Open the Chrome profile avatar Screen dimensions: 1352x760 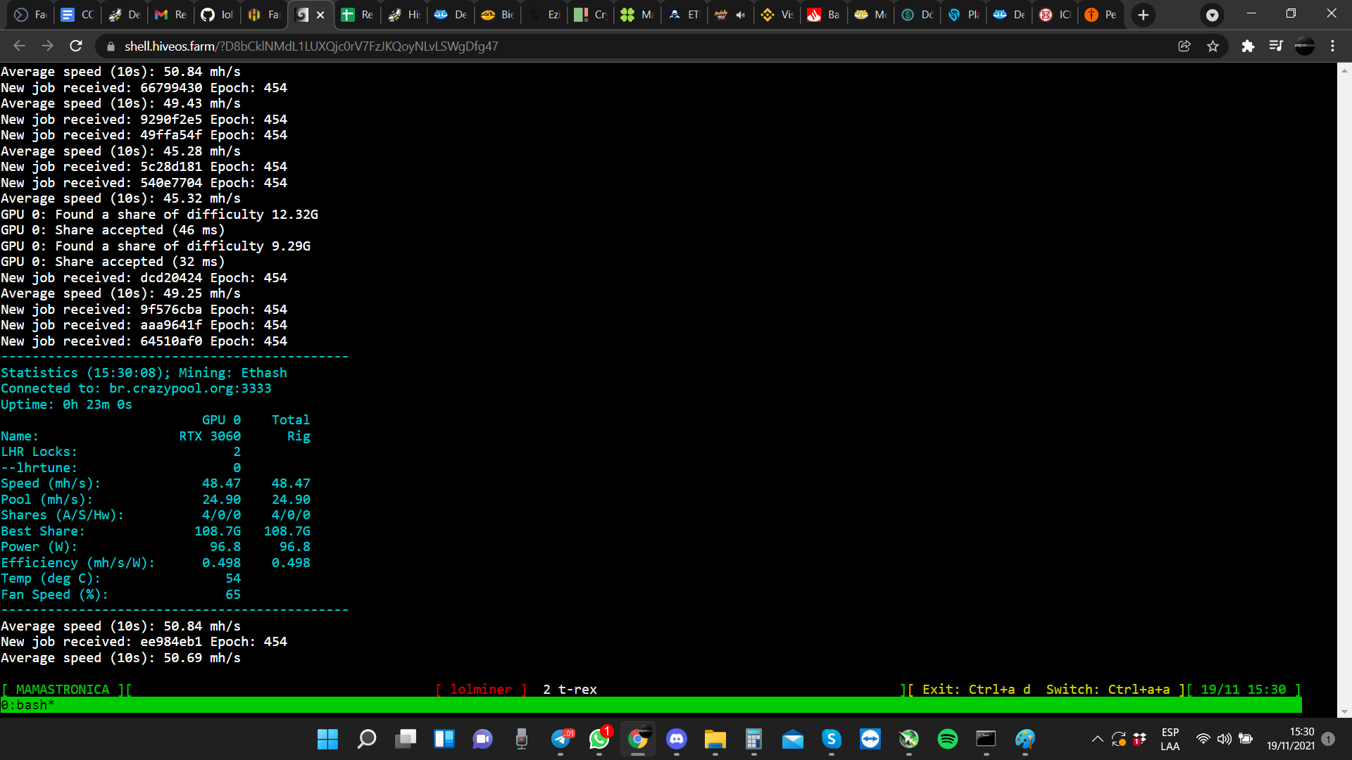pyautogui.click(x=1304, y=46)
